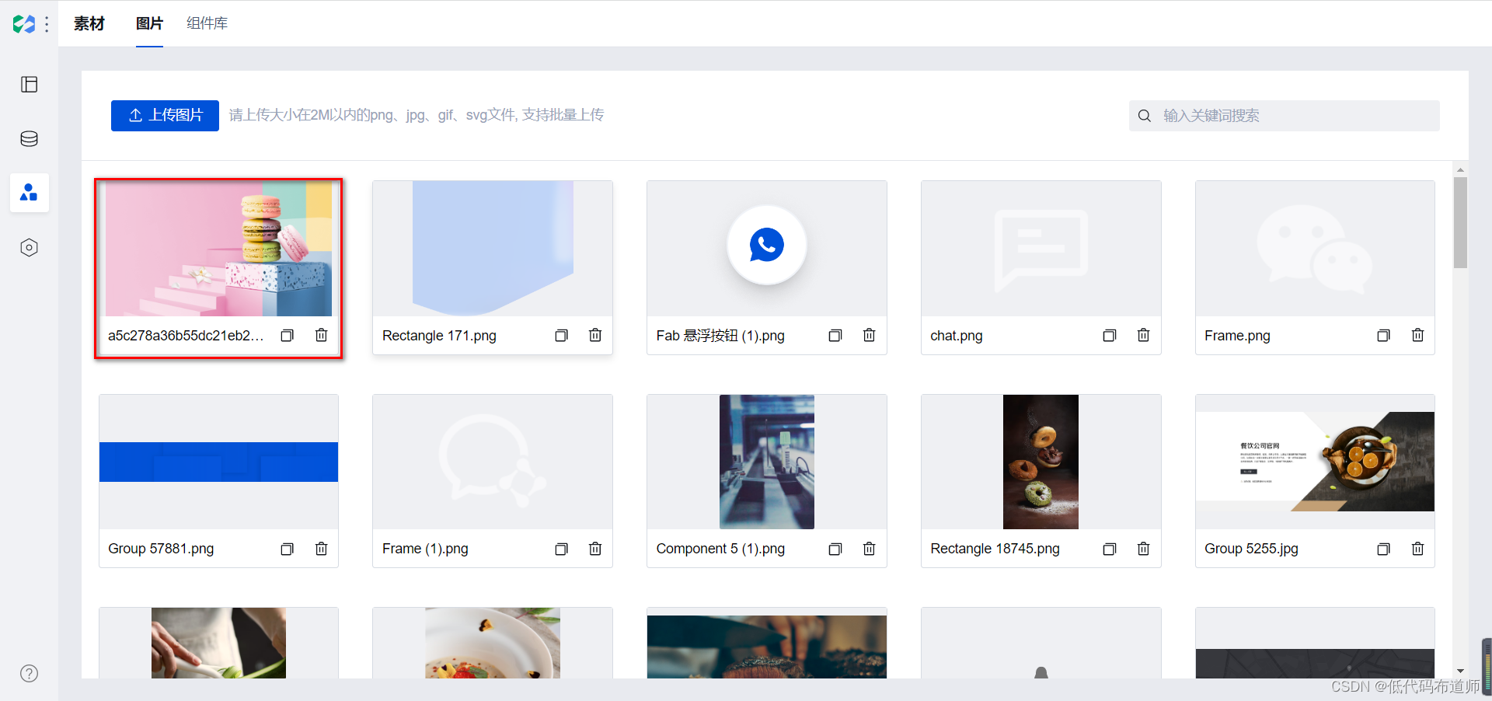Copy icon for Fab 悬浮按钮 (1).png

pyautogui.click(x=835, y=335)
